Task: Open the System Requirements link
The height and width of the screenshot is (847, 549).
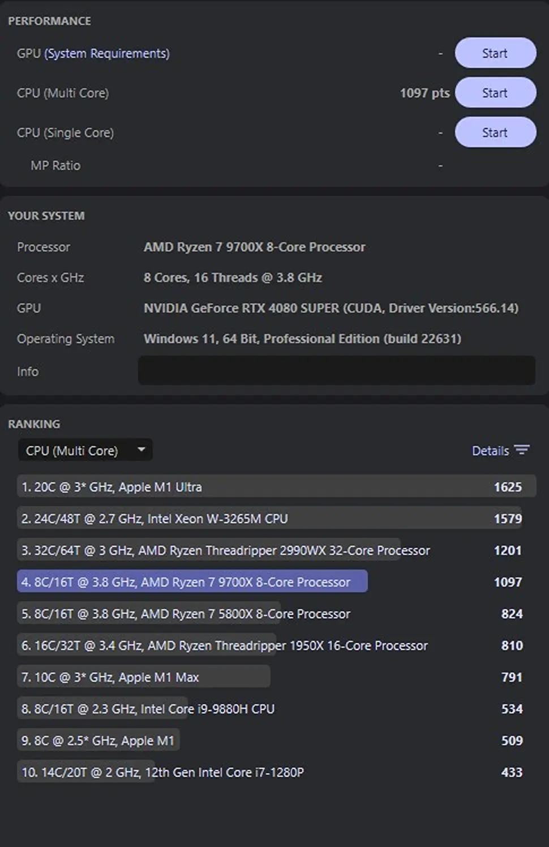Action: click(x=107, y=53)
